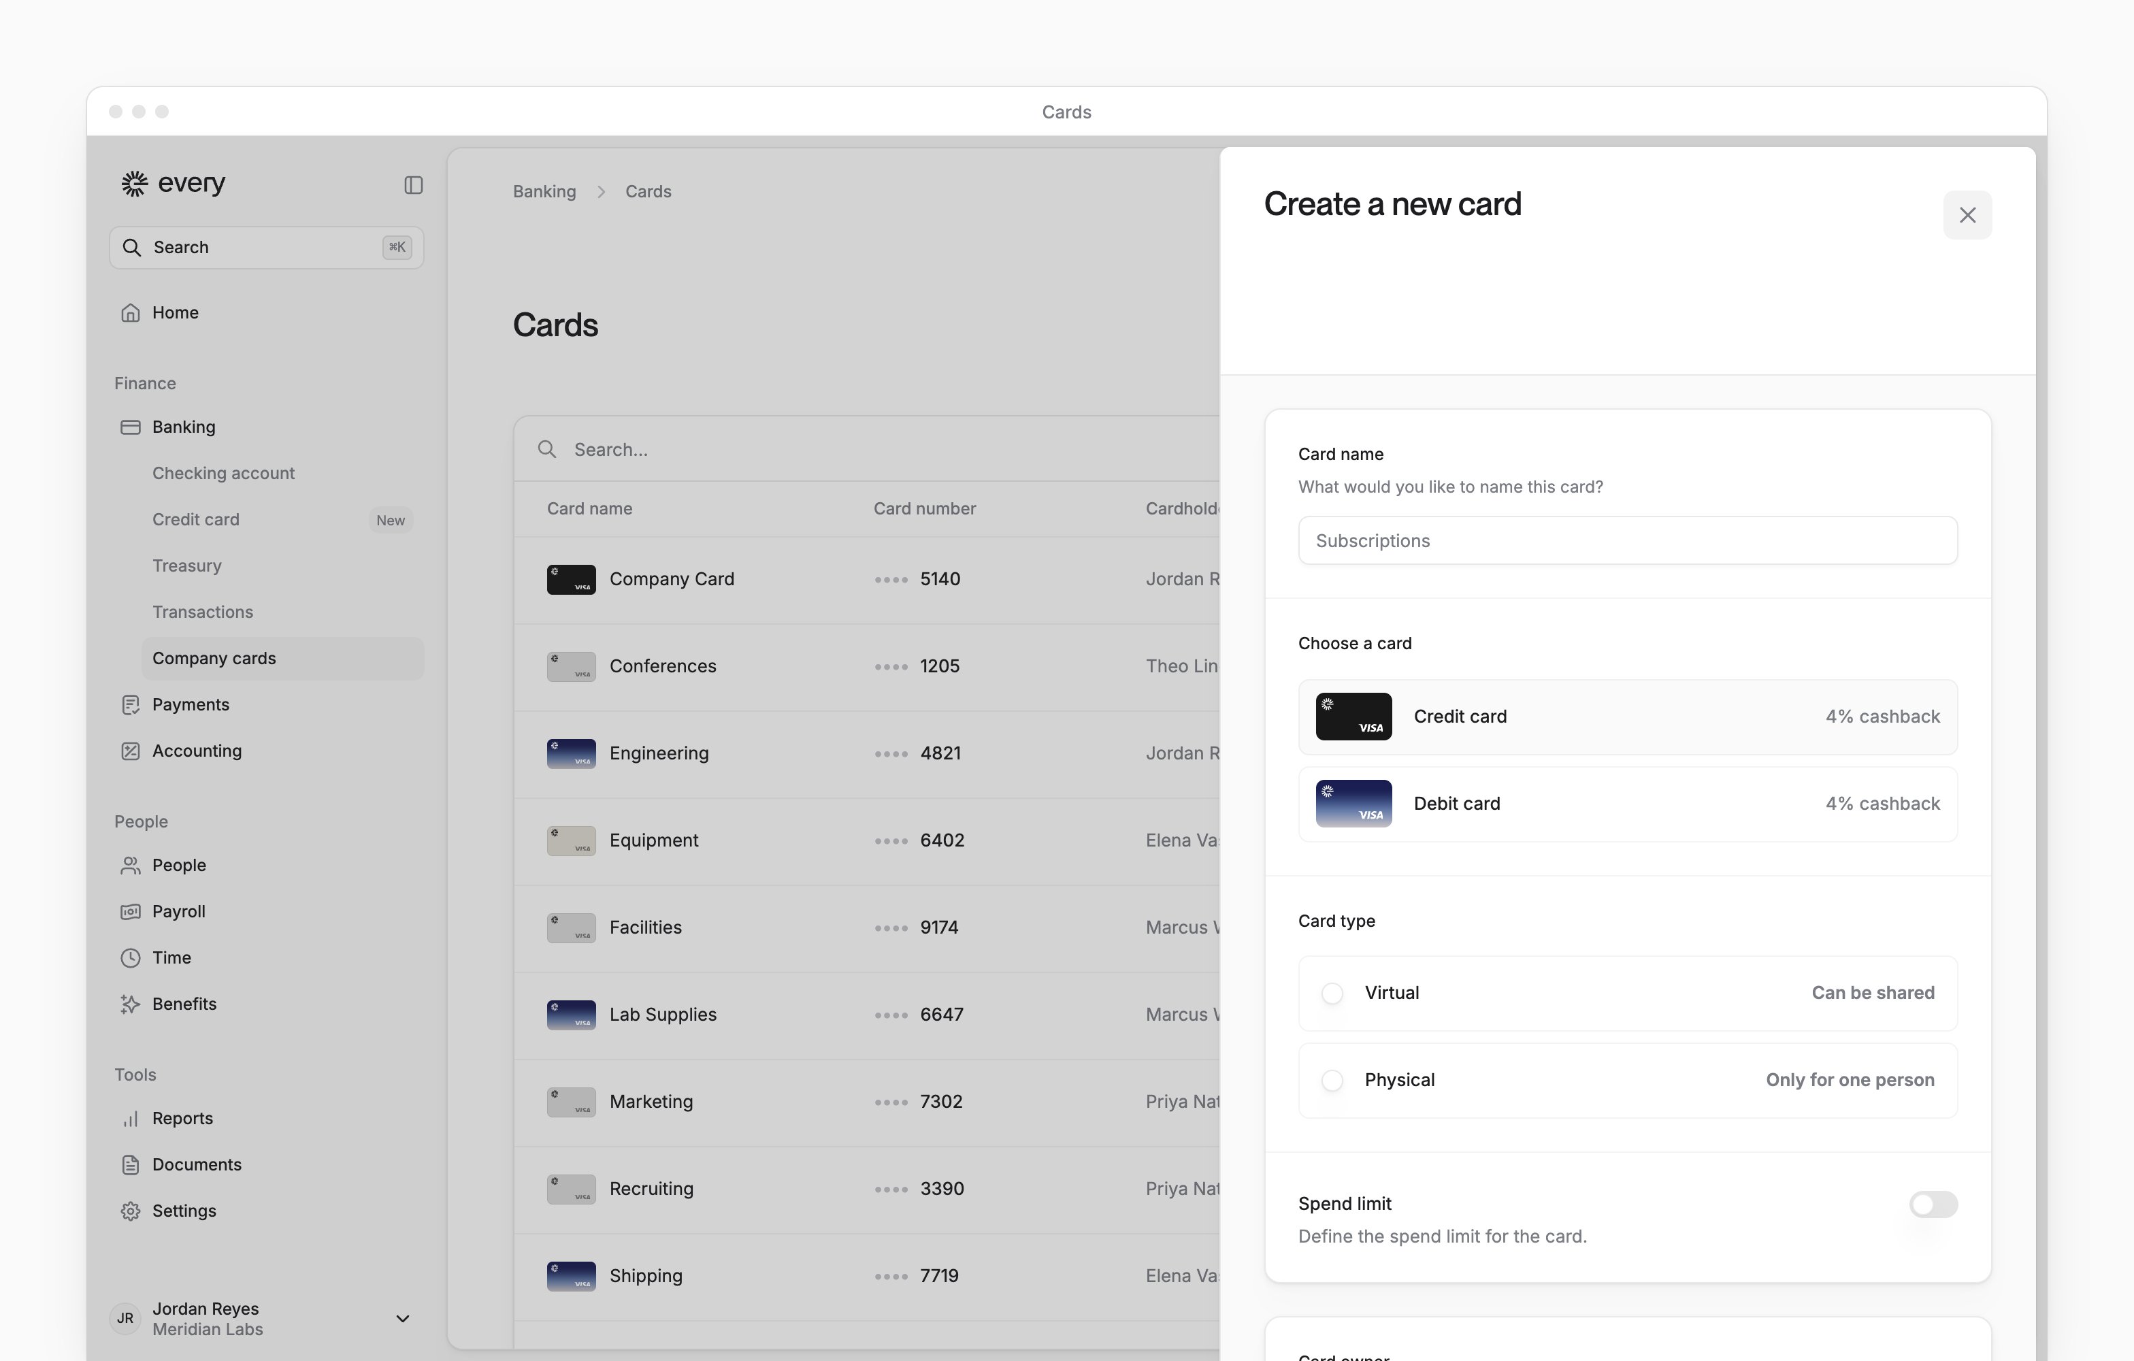Click the cards table Search box

(x=867, y=449)
